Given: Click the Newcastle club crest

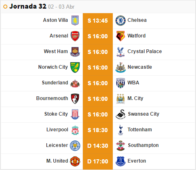Looking at the screenshot, I should [121, 68].
